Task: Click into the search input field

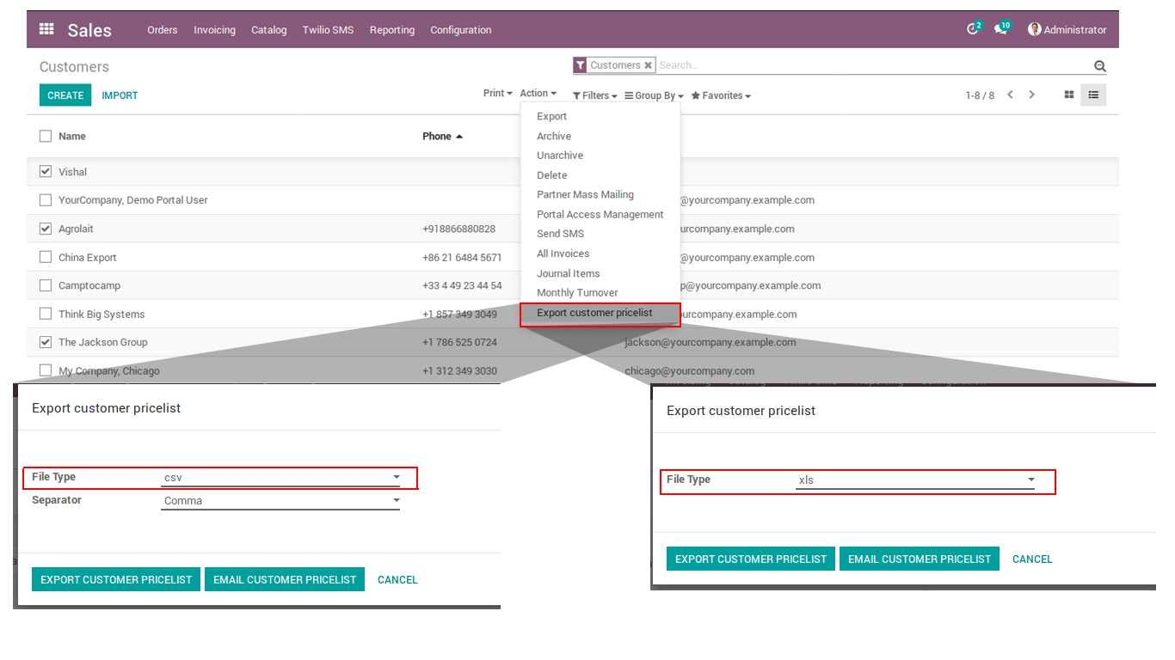Action: click(x=869, y=65)
